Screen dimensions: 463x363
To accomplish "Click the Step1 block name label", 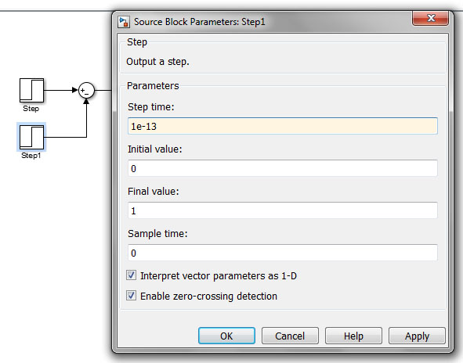I will pyautogui.click(x=31, y=156).
